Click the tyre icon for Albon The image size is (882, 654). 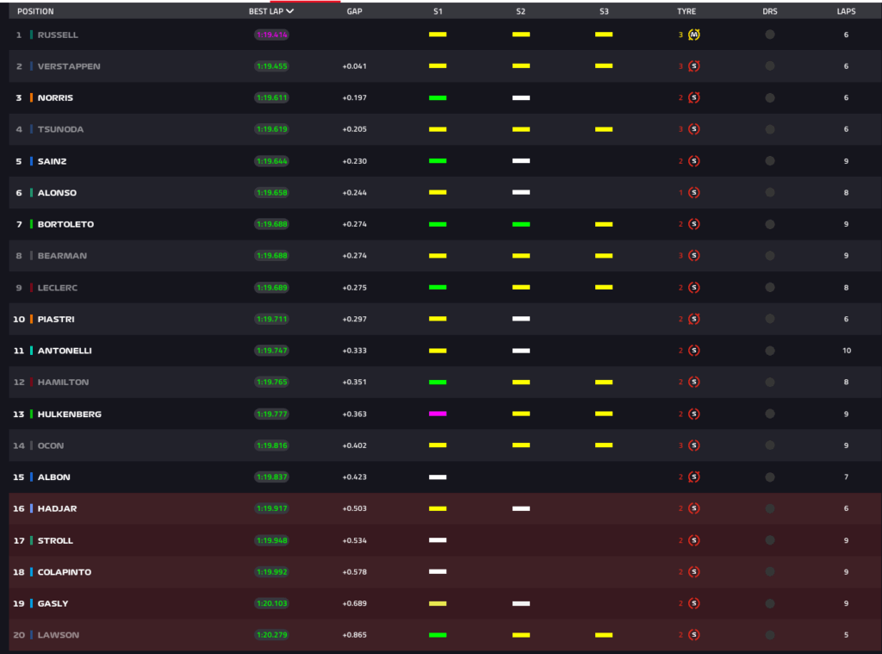(x=694, y=477)
